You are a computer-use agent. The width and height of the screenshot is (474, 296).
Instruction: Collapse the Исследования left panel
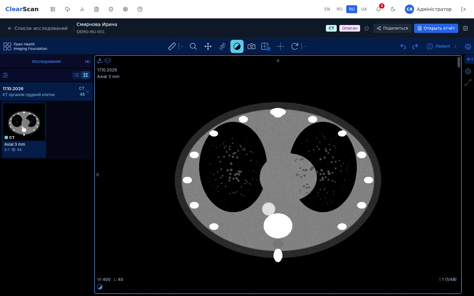point(88,62)
